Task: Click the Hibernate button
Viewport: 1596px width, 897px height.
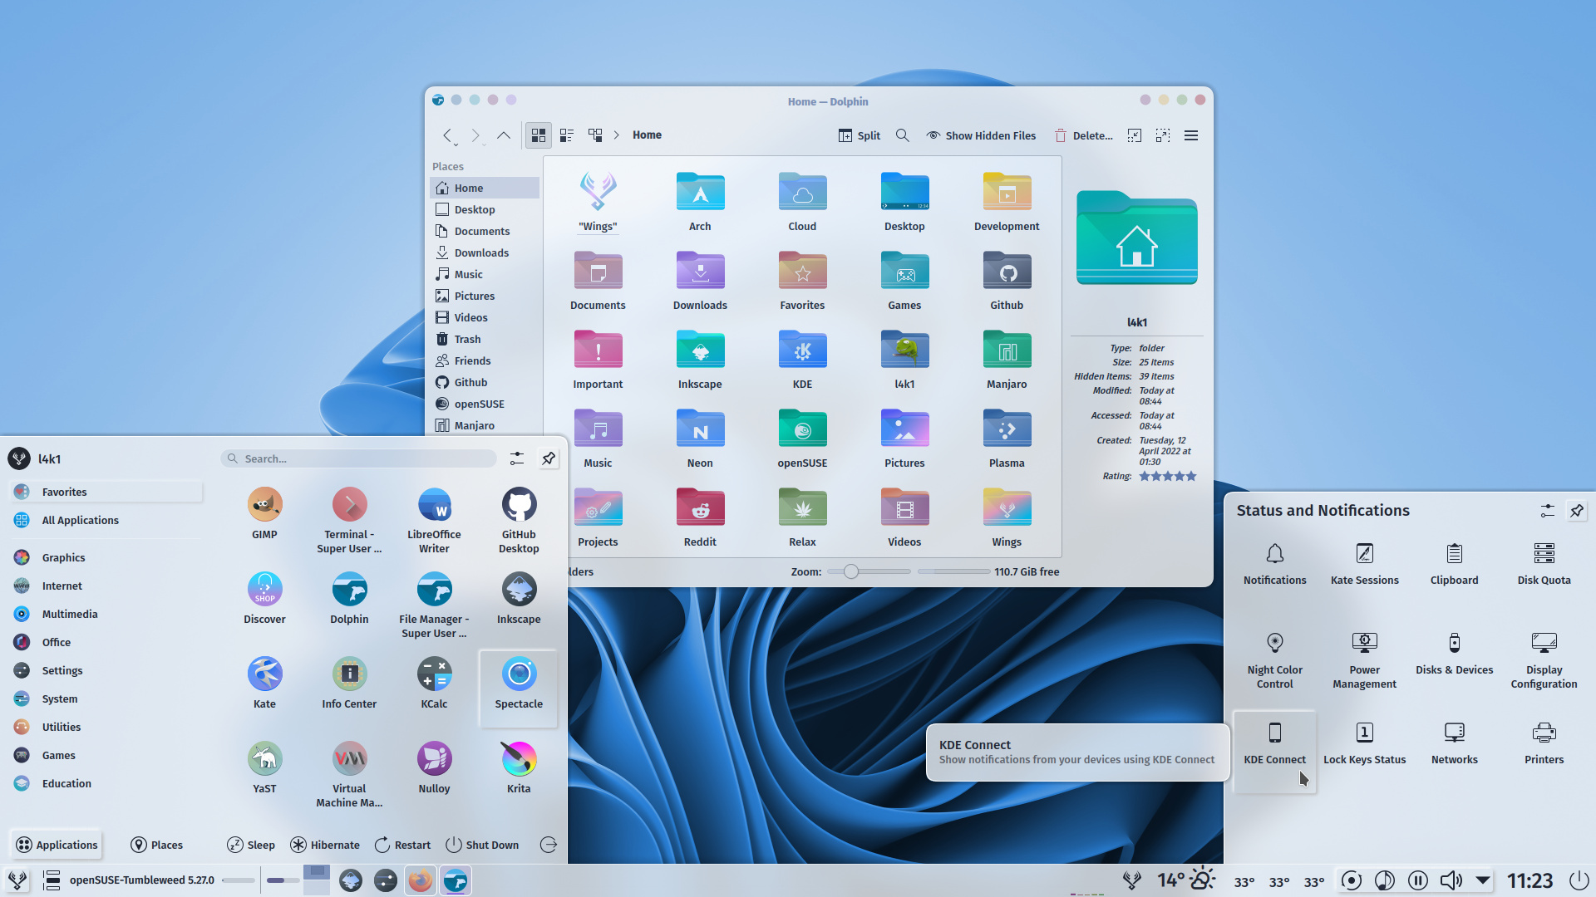Action: point(325,845)
